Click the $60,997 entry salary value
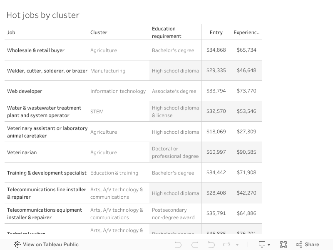Image resolution: width=333 pixels, height=250 pixels. click(x=216, y=152)
